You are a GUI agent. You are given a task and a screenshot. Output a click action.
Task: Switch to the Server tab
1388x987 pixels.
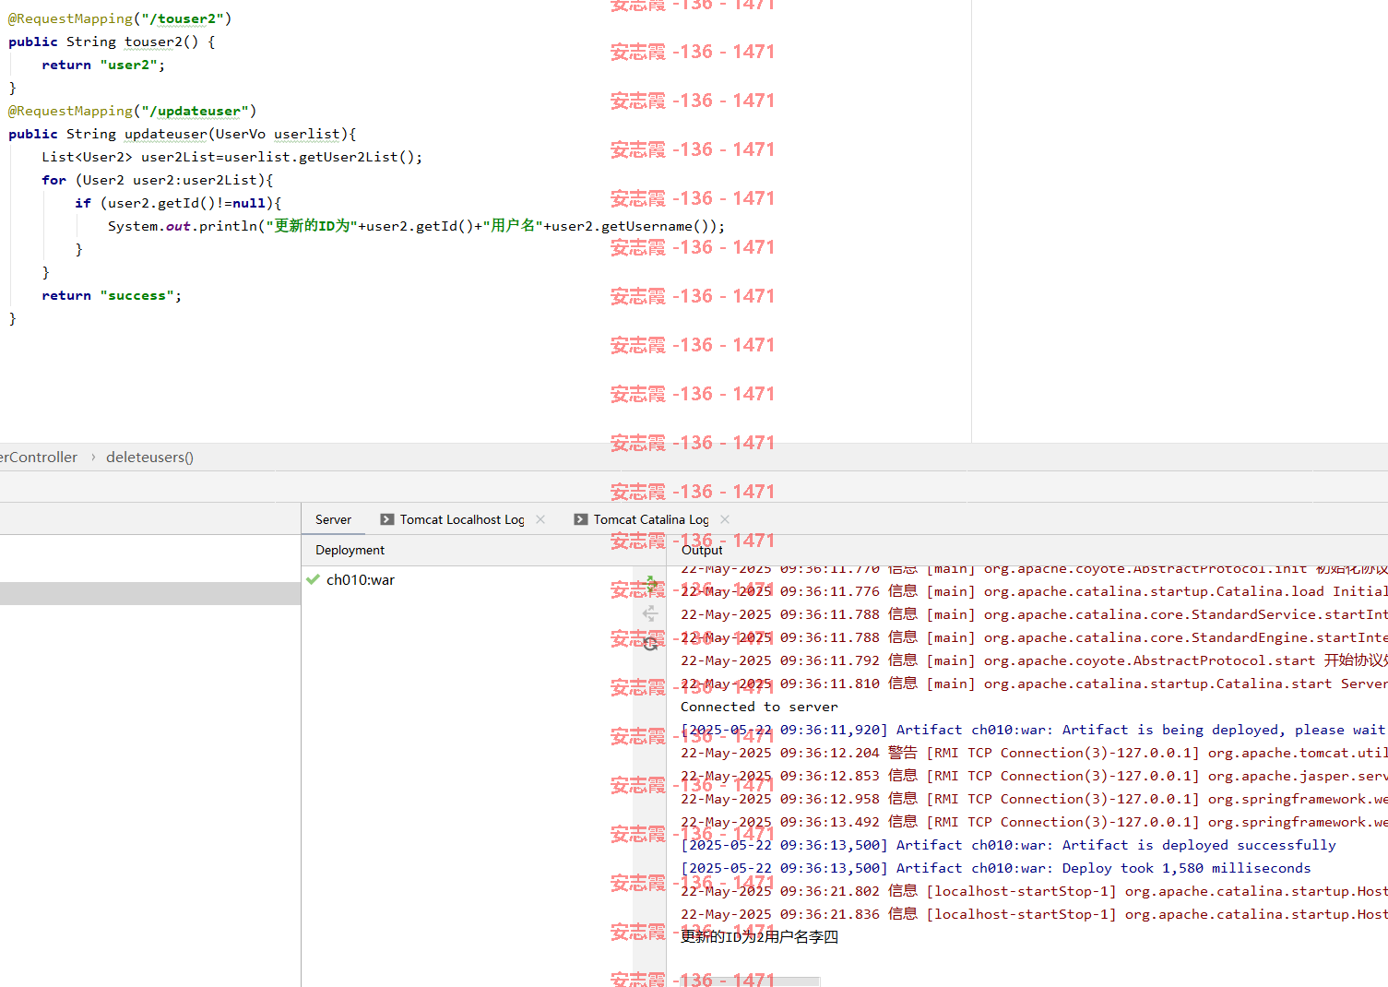tap(333, 519)
